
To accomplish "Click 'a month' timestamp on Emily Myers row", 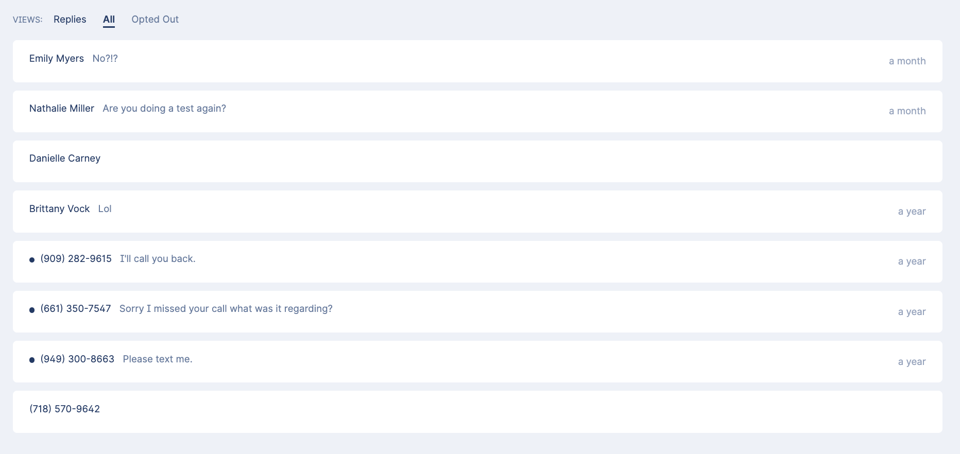I will click(906, 61).
